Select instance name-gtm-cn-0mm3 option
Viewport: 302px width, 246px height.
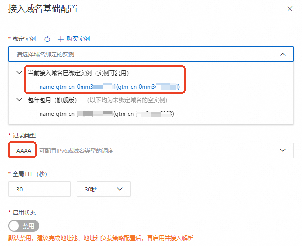[110, 87]
